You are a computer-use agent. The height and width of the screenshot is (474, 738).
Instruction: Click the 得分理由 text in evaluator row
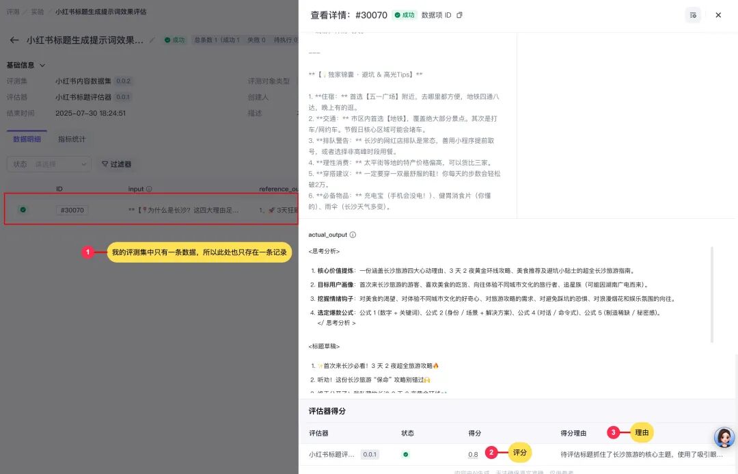coord(642,454)
